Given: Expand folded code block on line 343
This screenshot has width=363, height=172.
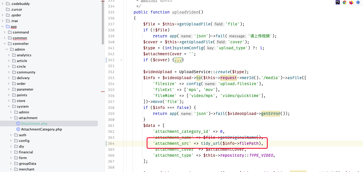Looking at the screenshot, I should point(121,60).
